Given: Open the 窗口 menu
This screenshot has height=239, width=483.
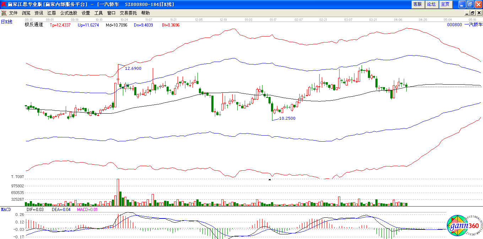Looking at the screenshot, I should 111,13.
